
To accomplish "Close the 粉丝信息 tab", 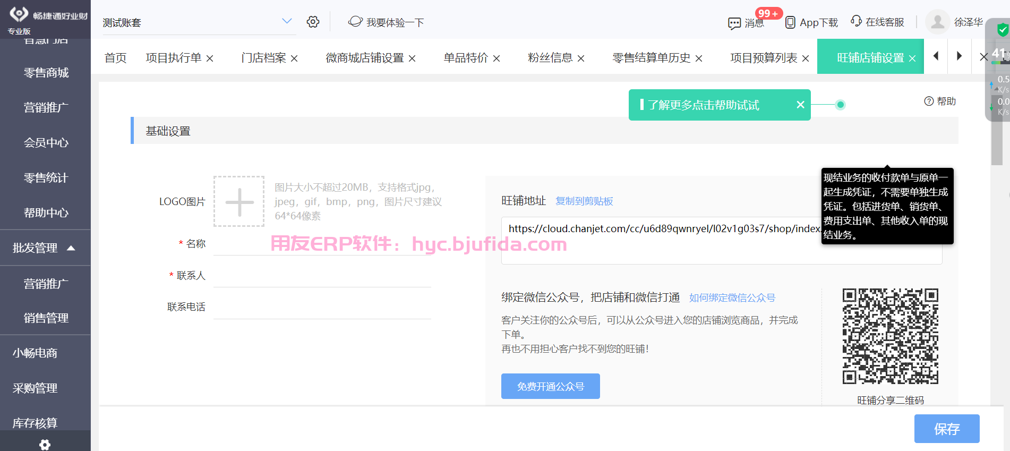I will (581, 58).
